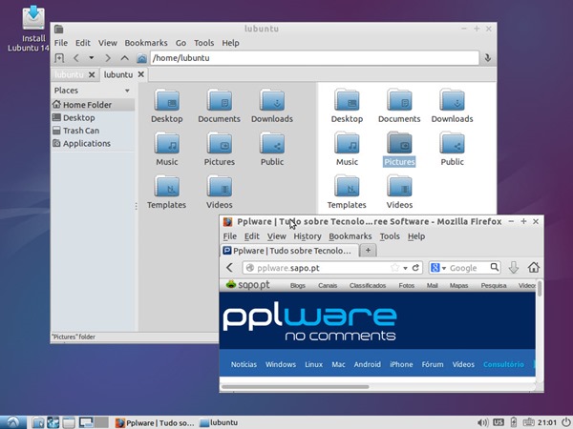Open the file manager Help menu
Image resolution: width=573 pixels, height=429 pixels.
[230, 43]
